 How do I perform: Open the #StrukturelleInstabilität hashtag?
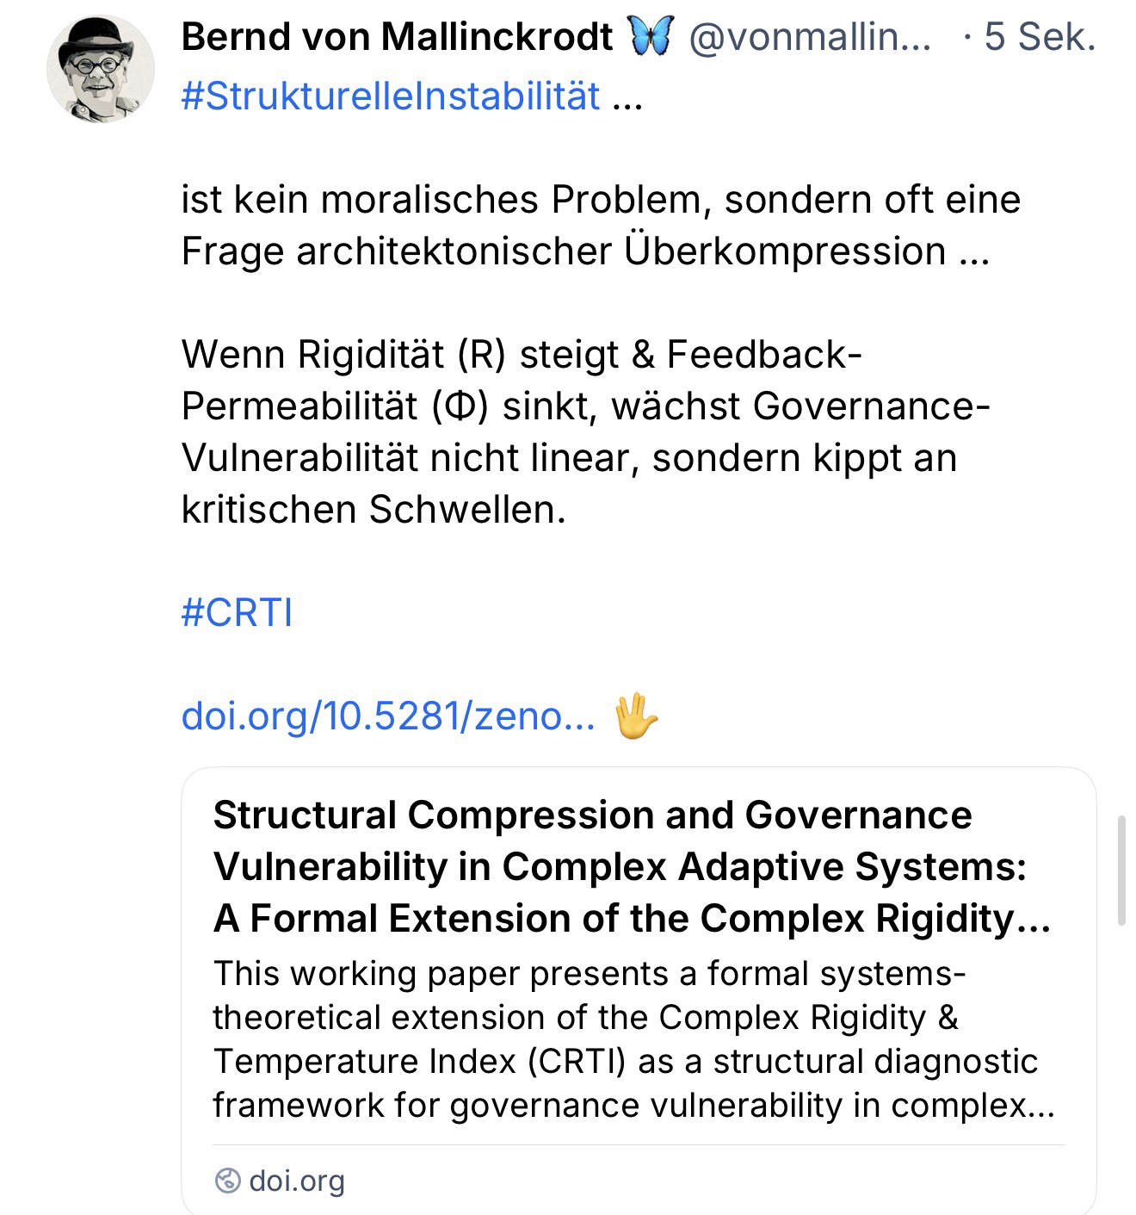point(390,96)
